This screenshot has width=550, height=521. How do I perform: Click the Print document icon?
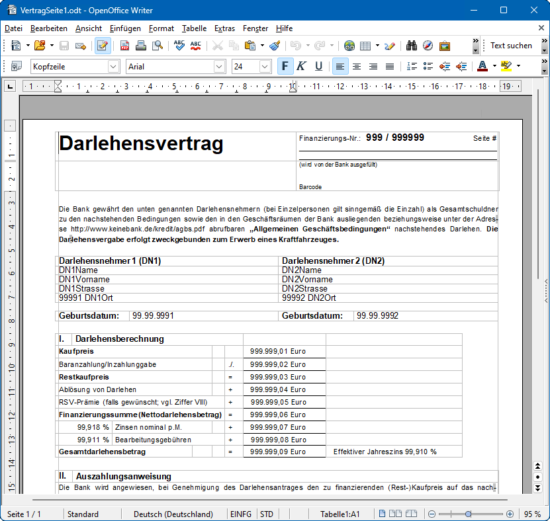tap(140, 46)
